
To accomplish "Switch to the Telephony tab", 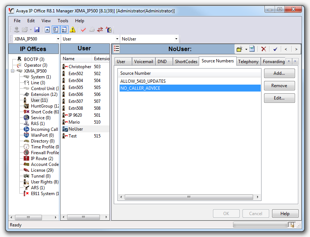I will (x=248, y=62).
